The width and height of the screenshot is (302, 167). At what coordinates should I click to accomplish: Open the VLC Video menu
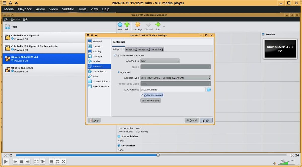pos(53,9)
